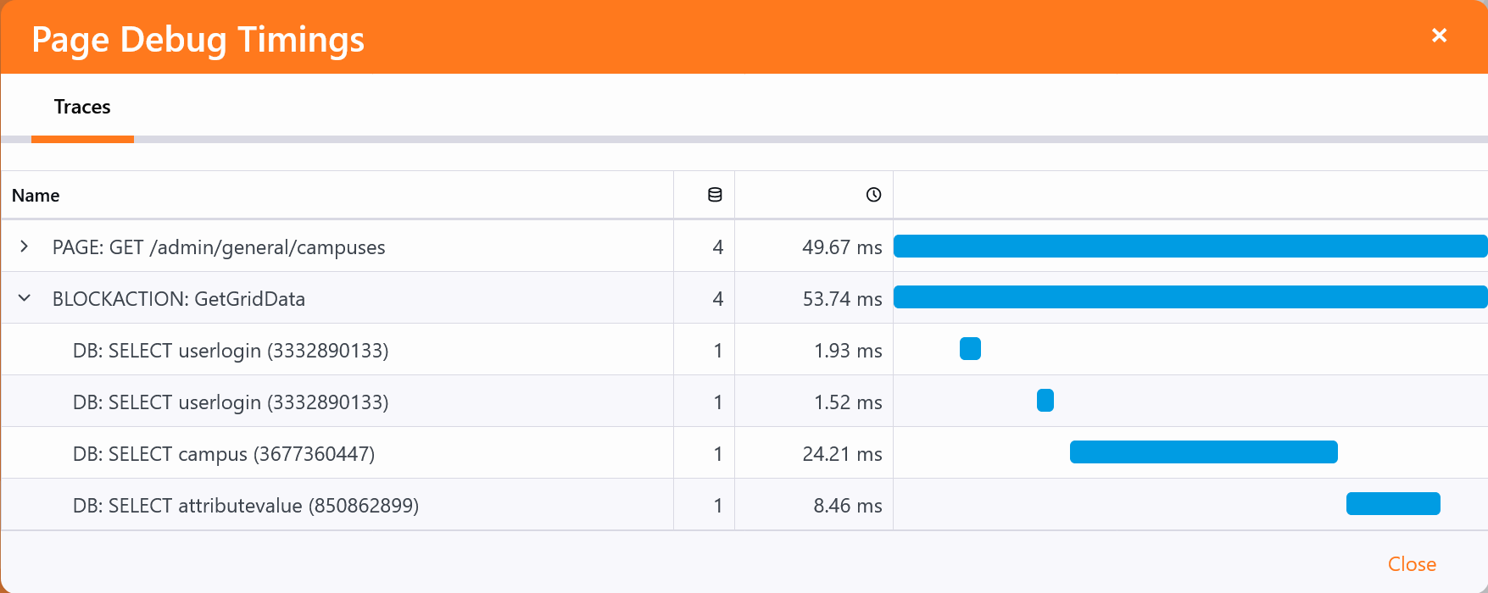Click the 49.67 ms duration cell
This screenshot has width=1488, height=593.
point(841,247)
